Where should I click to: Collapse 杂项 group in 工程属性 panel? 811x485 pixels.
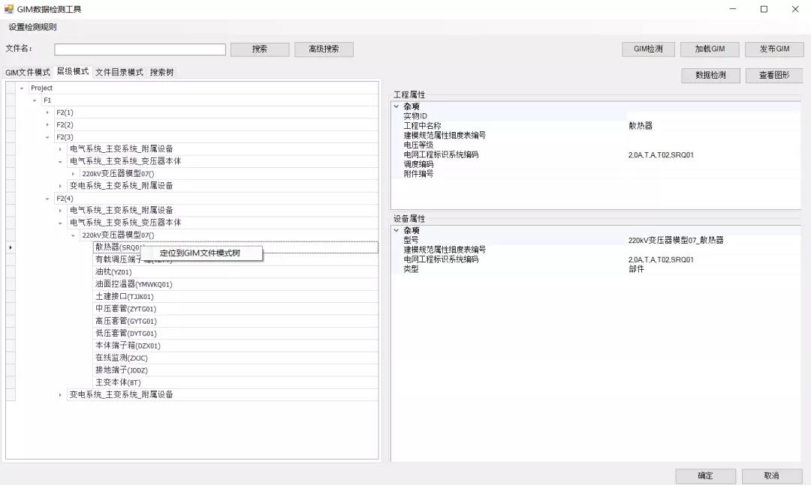396,106
